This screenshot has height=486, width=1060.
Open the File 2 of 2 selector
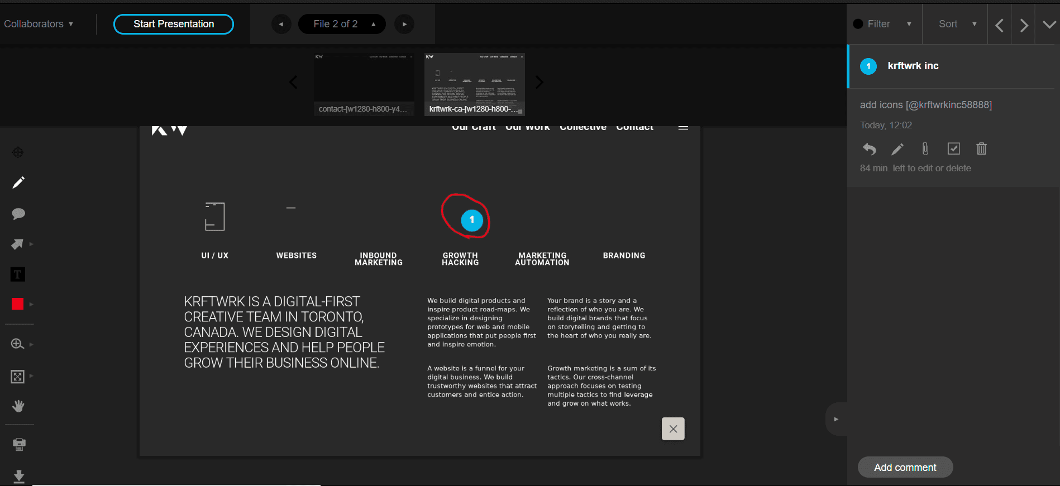click(x=342, y=24)
